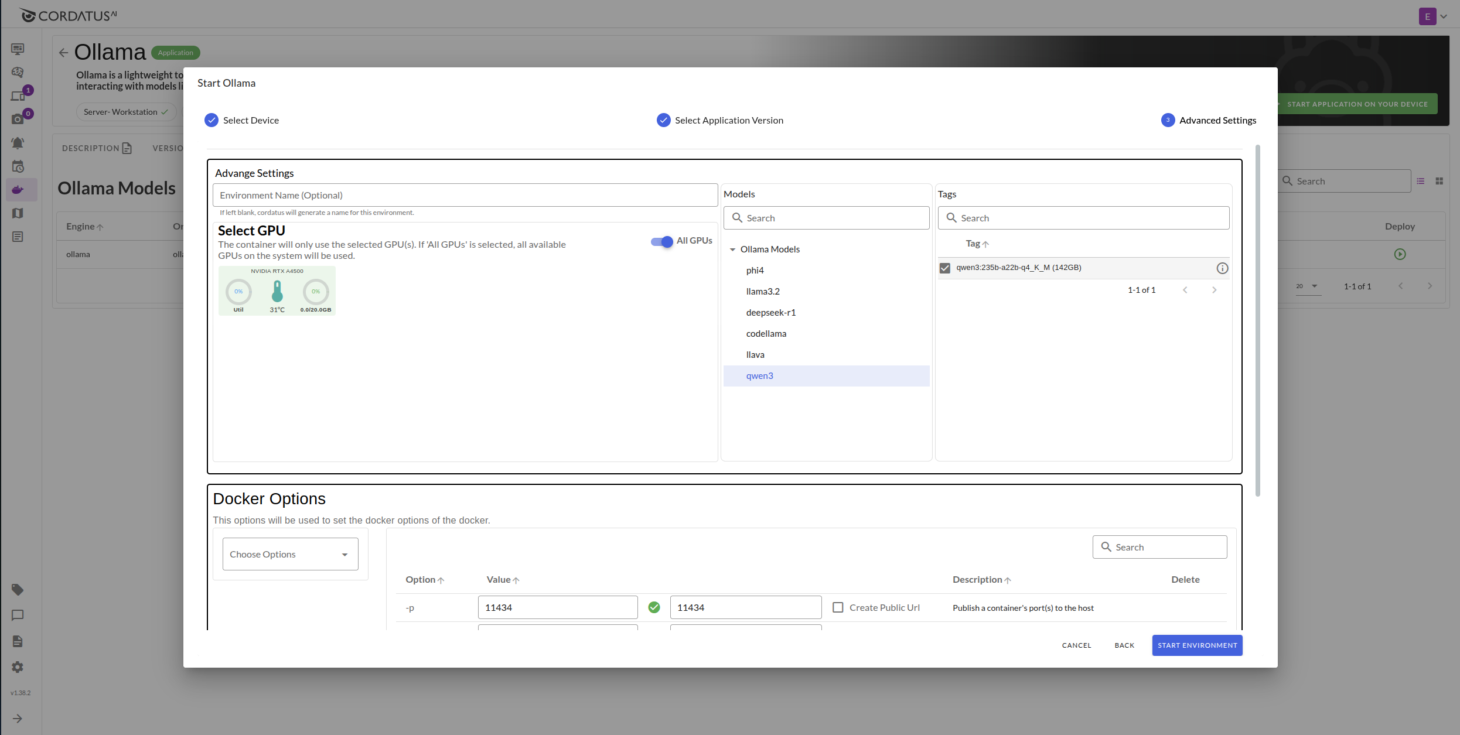The height and width of the screenshot is (735, 1460).
Task: Sort background table by Engine column
Action: tap(84, 227)
